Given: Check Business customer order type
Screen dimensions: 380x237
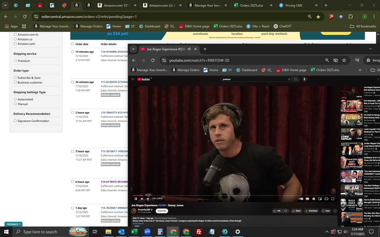Looking at the screenshot, I should (x=15, y=82).
